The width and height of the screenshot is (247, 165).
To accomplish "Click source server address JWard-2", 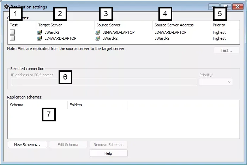I will coord(162,38).
